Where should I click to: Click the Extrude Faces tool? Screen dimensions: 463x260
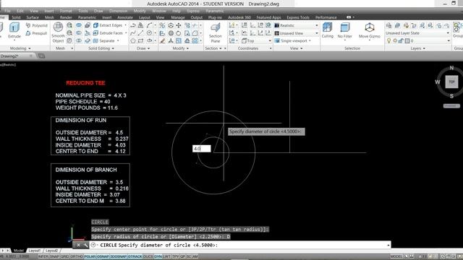tap(108, 33)
